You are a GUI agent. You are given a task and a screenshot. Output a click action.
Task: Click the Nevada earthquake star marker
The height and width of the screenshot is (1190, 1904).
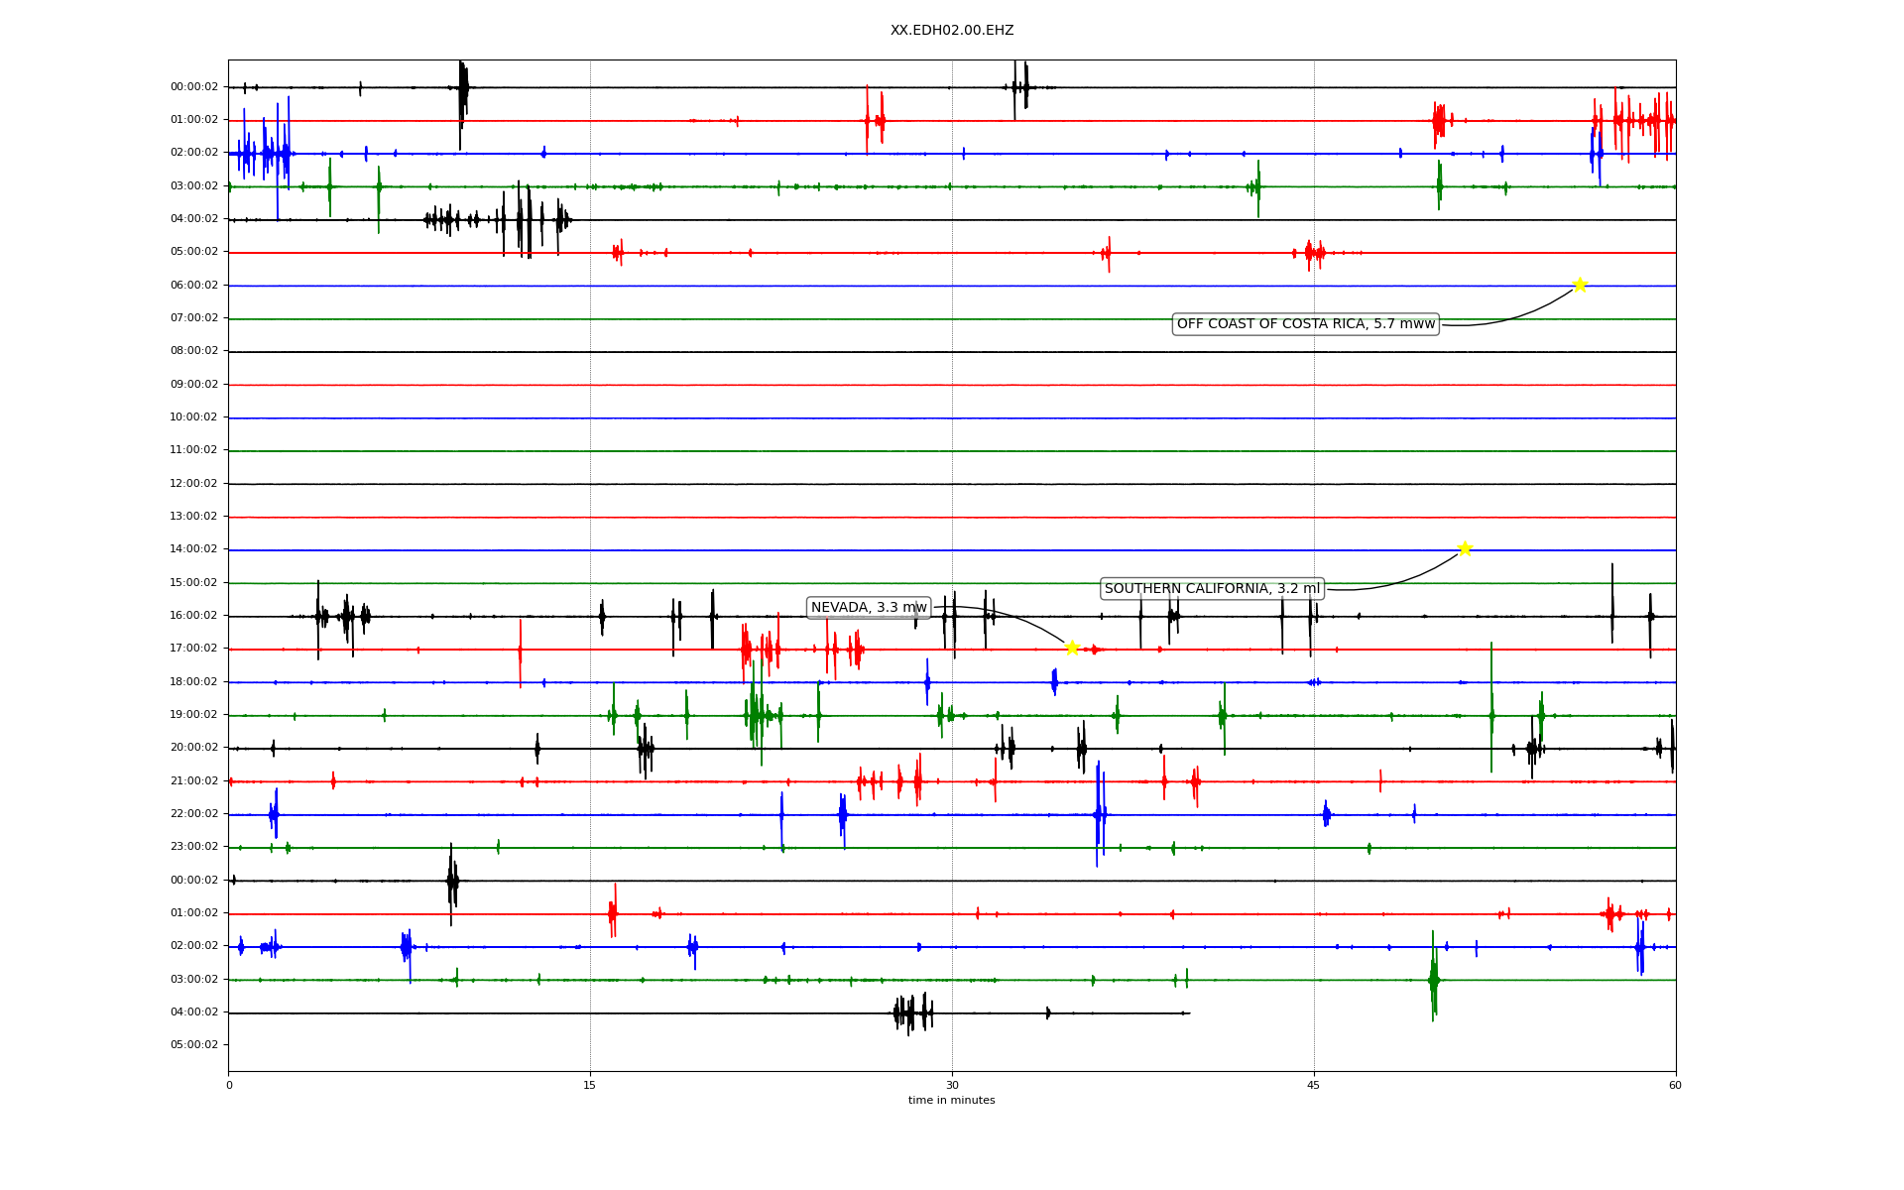[1072, 648]
